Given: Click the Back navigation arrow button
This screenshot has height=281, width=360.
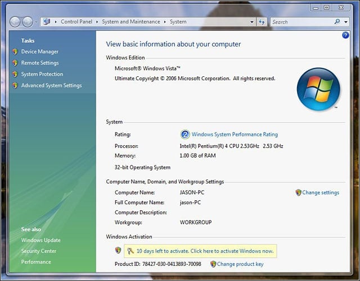Looking at the screenshot, I should pos(15,22).
